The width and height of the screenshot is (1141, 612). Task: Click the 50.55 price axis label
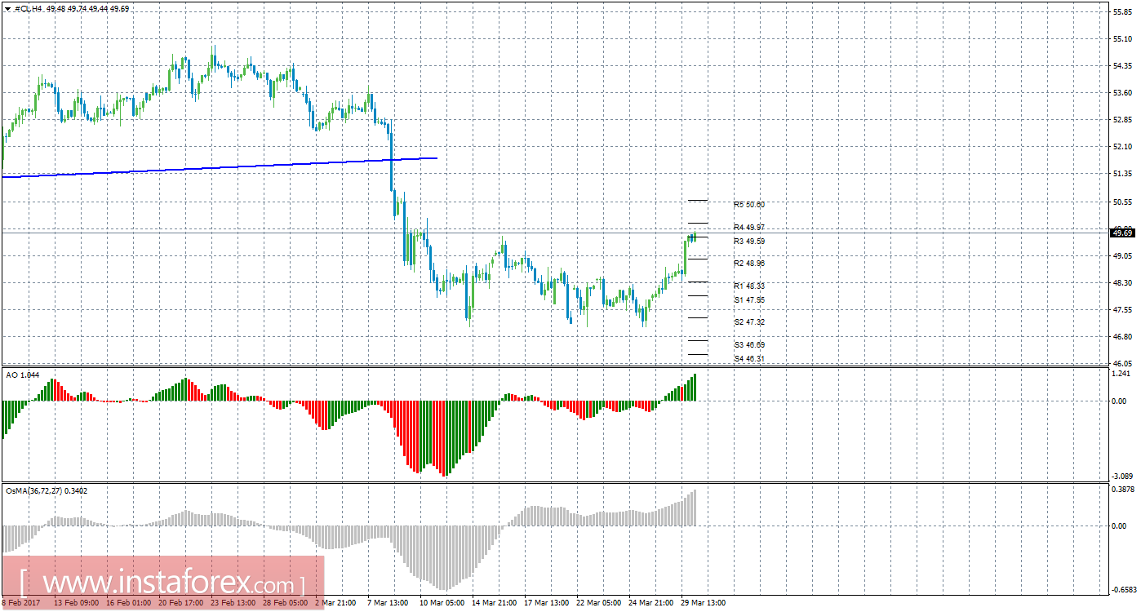coord(1122,202)
